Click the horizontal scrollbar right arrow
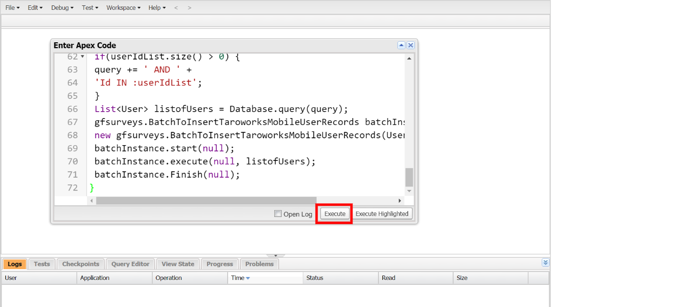This screenshot has height=307, width=699. coord(400,201)
